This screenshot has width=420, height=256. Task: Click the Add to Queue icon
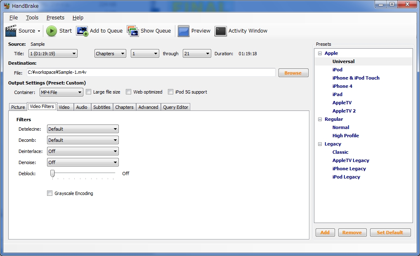[x=82, y=31]
